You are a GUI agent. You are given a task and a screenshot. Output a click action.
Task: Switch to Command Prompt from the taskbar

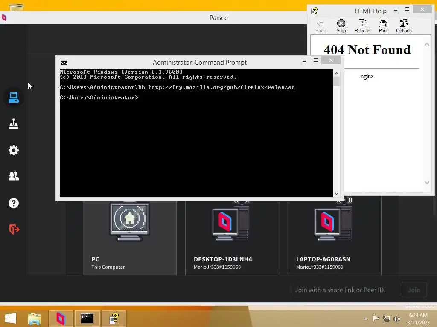pyautogui.click(x=87, y=318)
